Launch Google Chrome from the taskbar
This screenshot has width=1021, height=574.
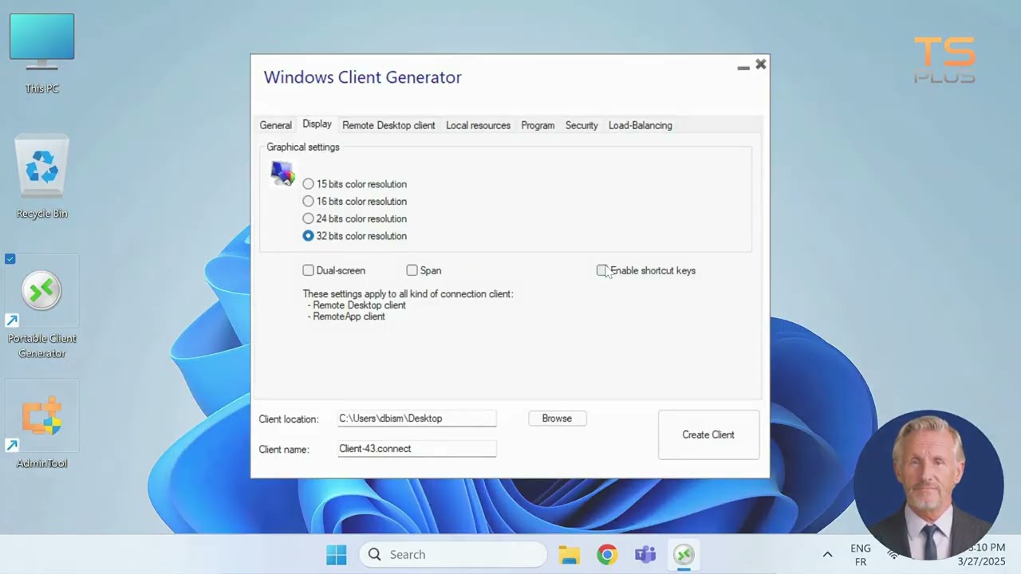[x=607, y=555]
